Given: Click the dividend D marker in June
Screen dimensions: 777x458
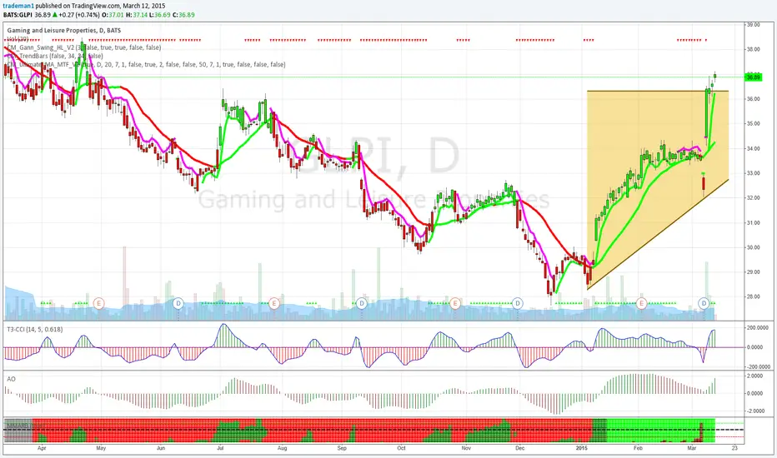Looking at the screenshot, I should pos(179,303).
